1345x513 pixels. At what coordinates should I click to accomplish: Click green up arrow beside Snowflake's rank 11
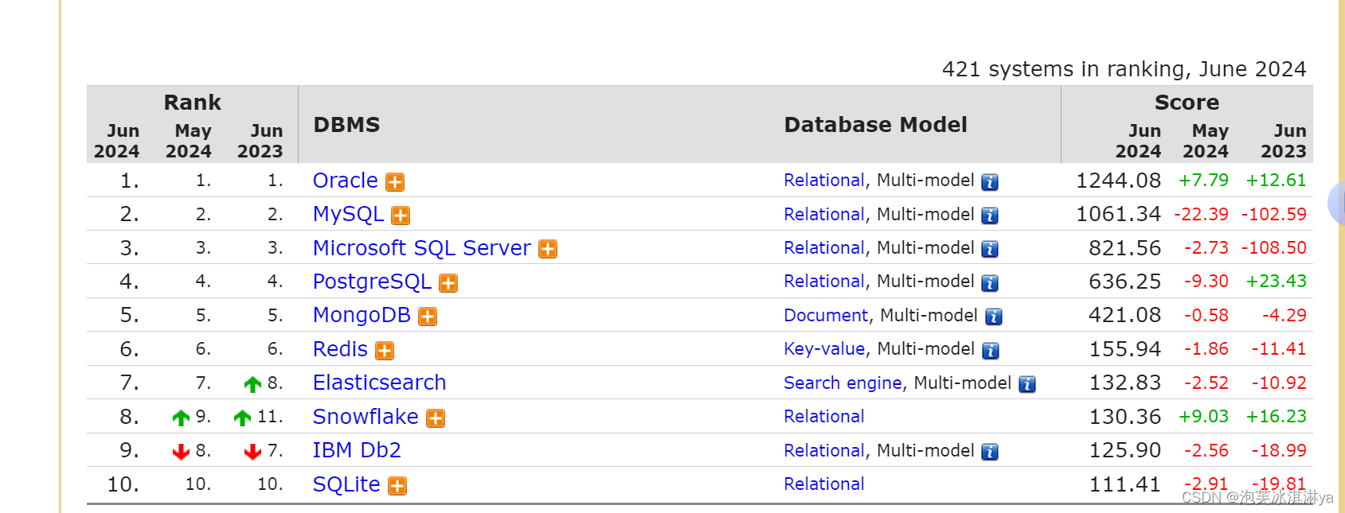tap(242, 418)
